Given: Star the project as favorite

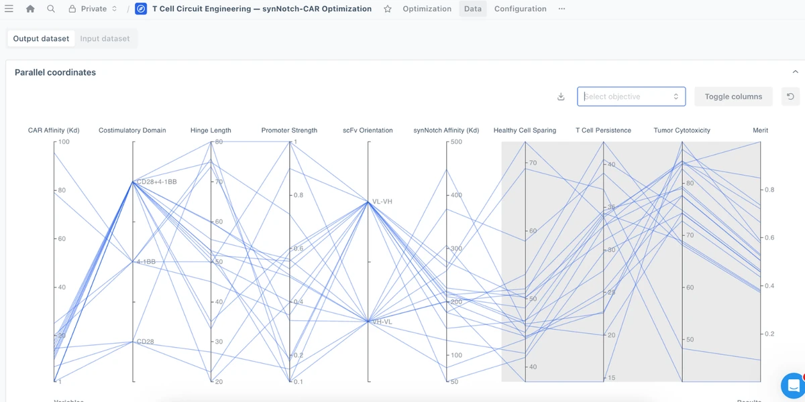Looking at the screenshot, I should 388,9.
